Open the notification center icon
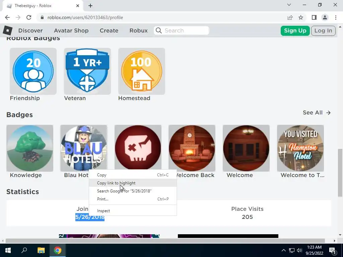343x257 pixels. (x=332, y=250)
